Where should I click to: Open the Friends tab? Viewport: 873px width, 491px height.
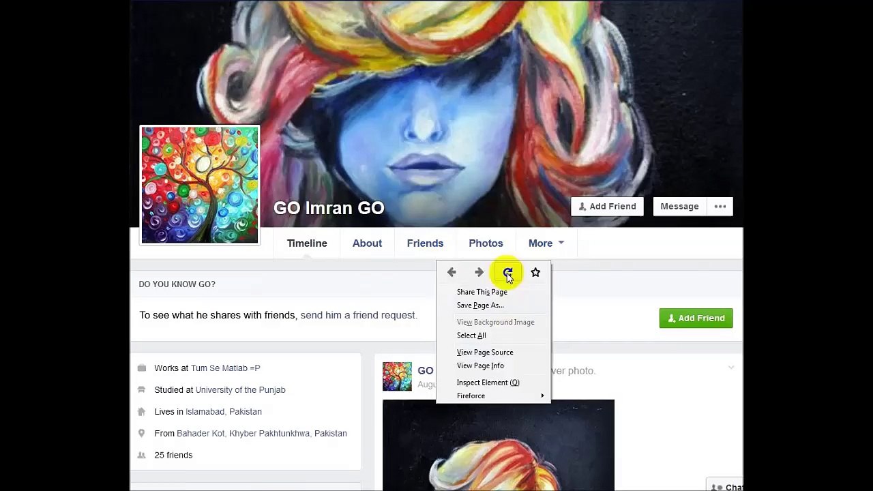tap(425, 243)
